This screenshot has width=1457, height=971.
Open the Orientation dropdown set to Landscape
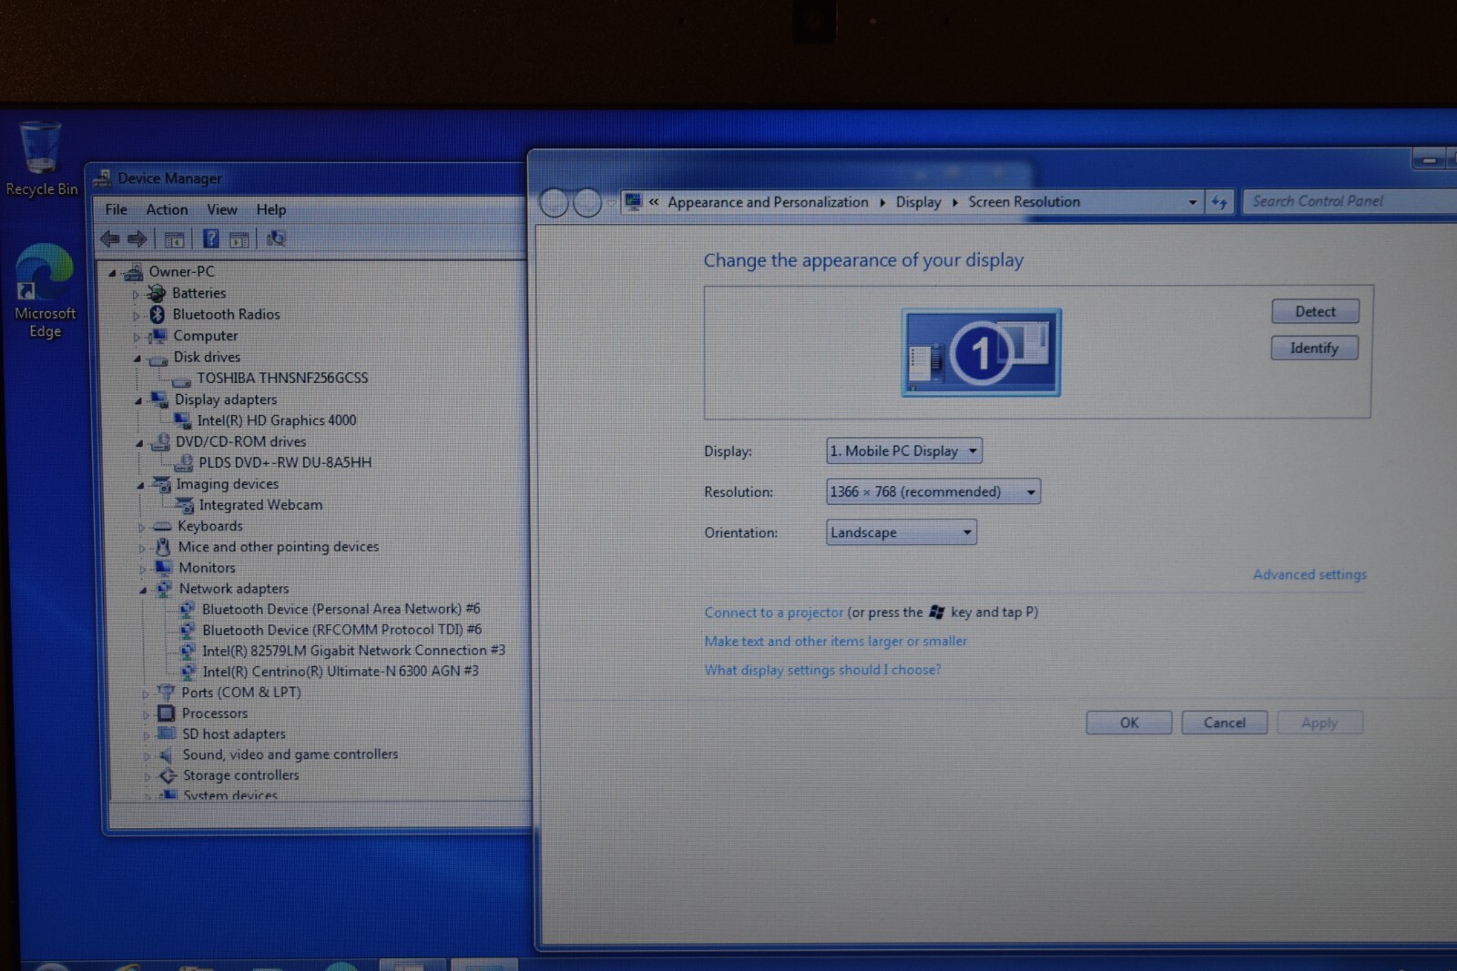[902, 532]
